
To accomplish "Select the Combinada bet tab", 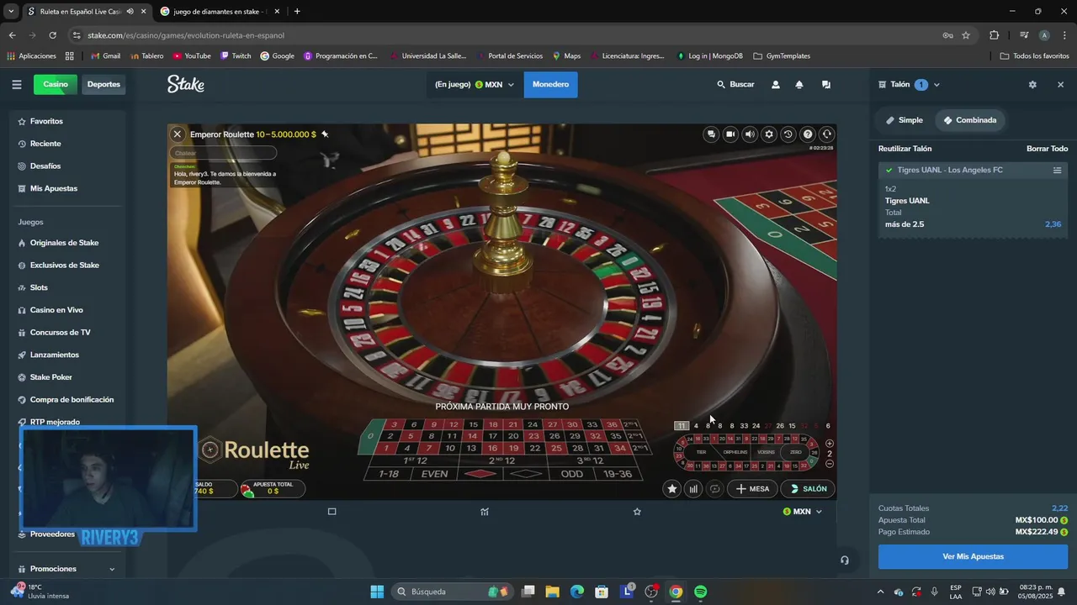I will coord(969,120).
